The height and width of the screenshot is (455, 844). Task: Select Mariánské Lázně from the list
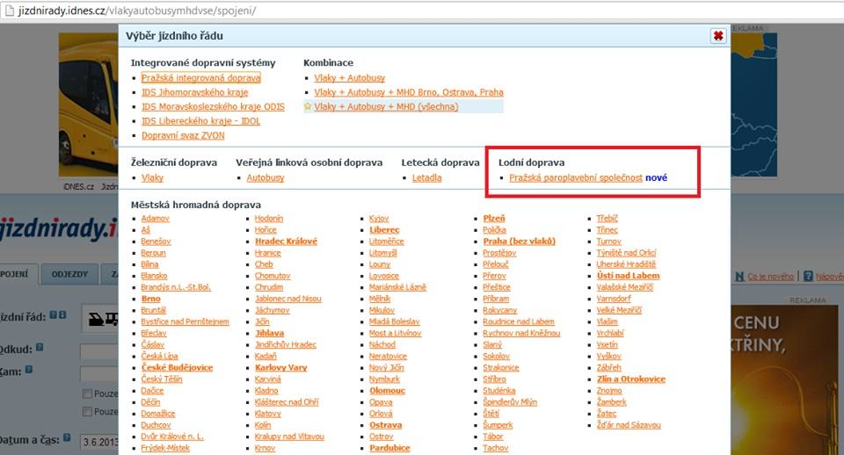pyautogui.click(x=397, y=287)
